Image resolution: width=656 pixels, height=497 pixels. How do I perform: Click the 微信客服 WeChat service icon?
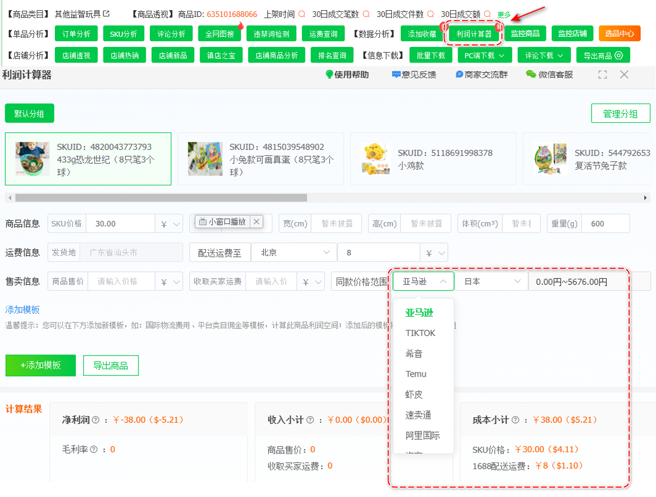(x=530, y=74)
